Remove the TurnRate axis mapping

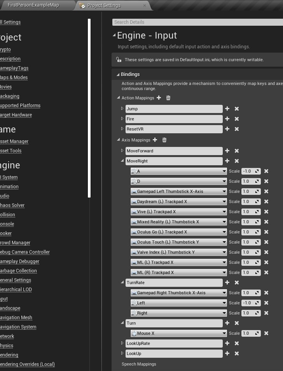pos(237,283)
